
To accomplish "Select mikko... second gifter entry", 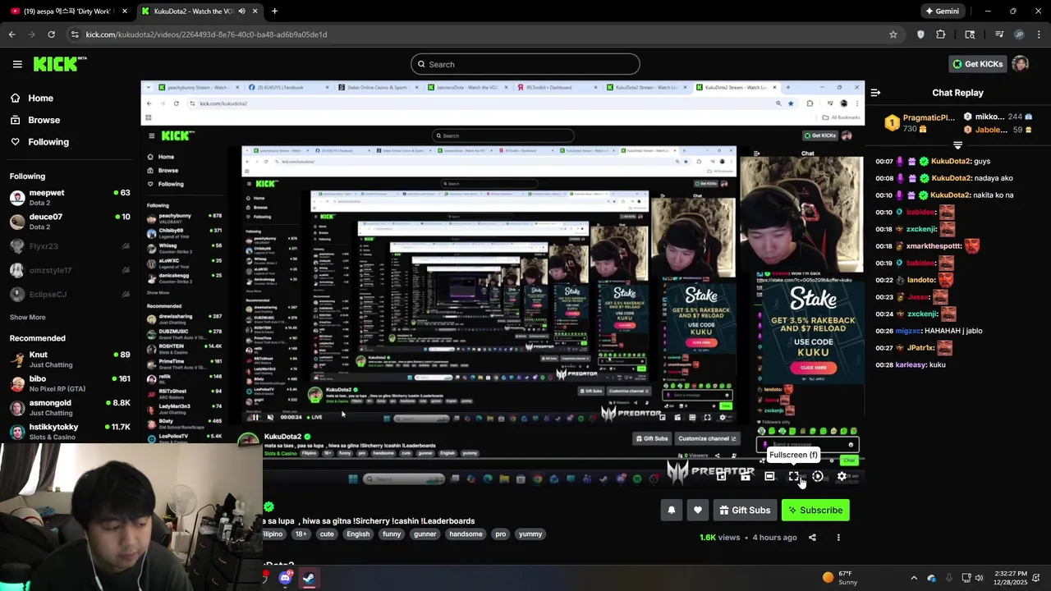I will point(998,117).
